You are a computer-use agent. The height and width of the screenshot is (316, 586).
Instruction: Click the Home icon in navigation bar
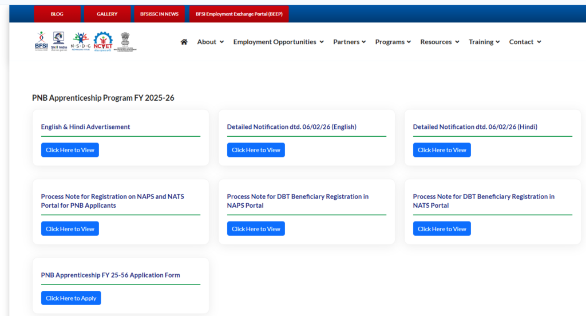(184, 42)
